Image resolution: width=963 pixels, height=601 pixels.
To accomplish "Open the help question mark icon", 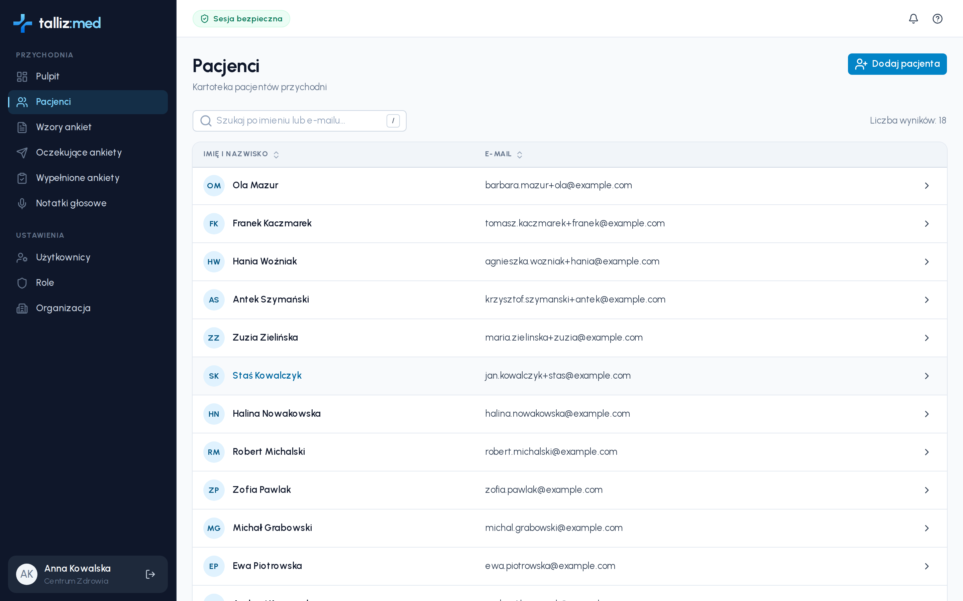I will (x=937, y=19).
